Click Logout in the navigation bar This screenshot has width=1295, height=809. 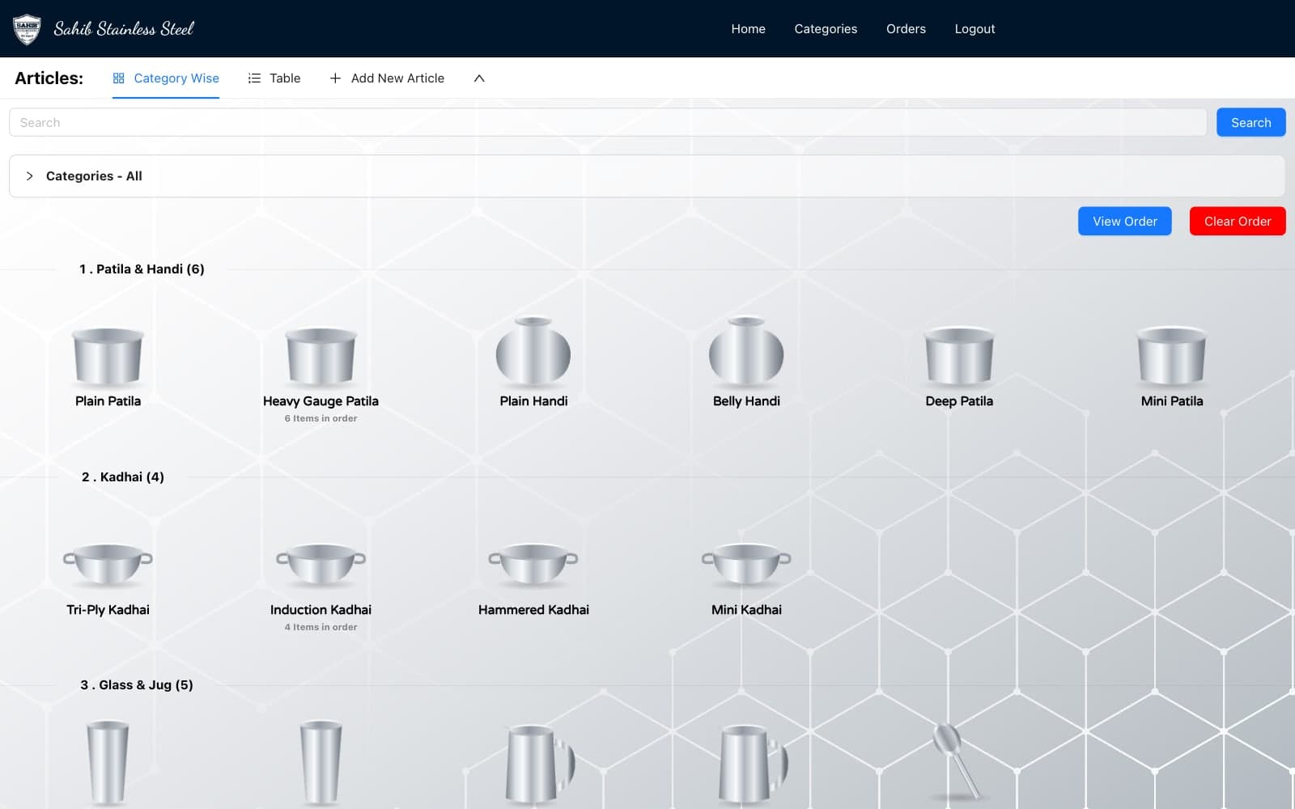[x=974, y=29]
